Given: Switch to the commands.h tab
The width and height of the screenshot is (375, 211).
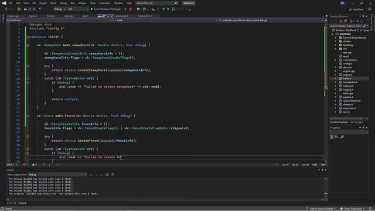Looking at the screenshot, I should click(121, 16).
